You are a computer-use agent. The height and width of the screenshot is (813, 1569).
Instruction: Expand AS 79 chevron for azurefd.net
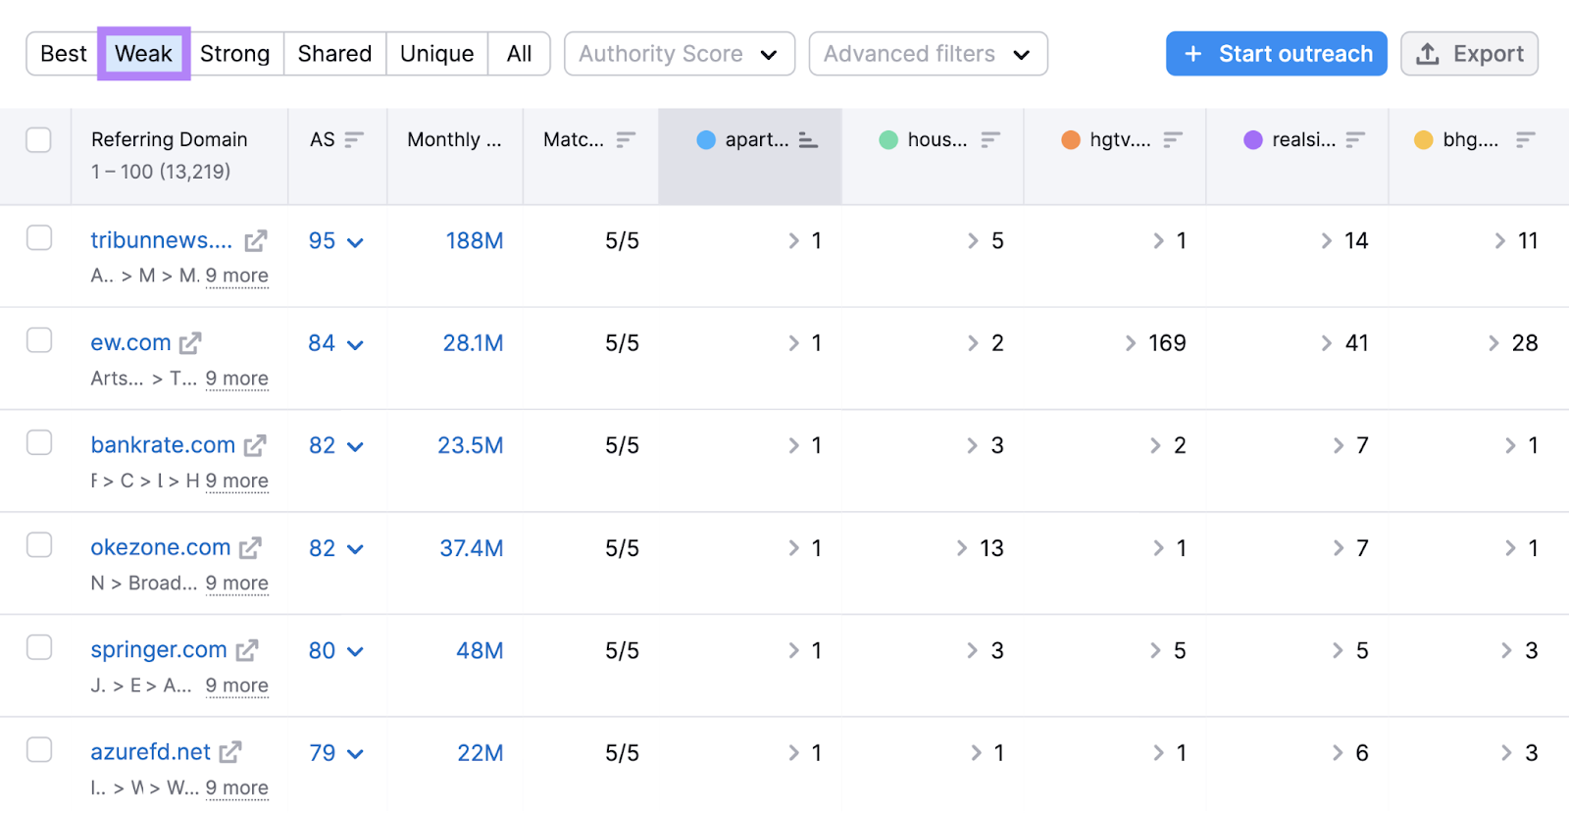(x=356, y=754)
